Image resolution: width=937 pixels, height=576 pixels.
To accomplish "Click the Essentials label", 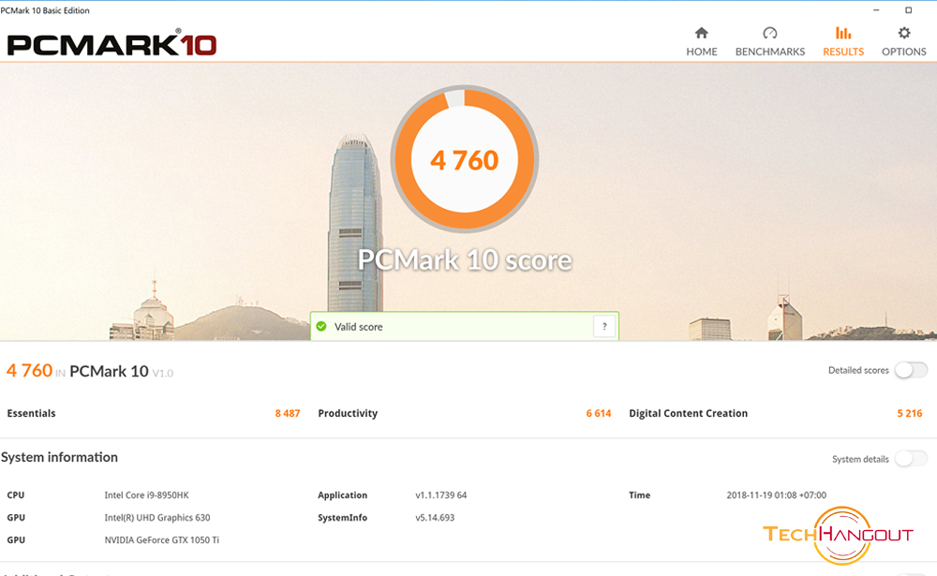I will (31, 413).
